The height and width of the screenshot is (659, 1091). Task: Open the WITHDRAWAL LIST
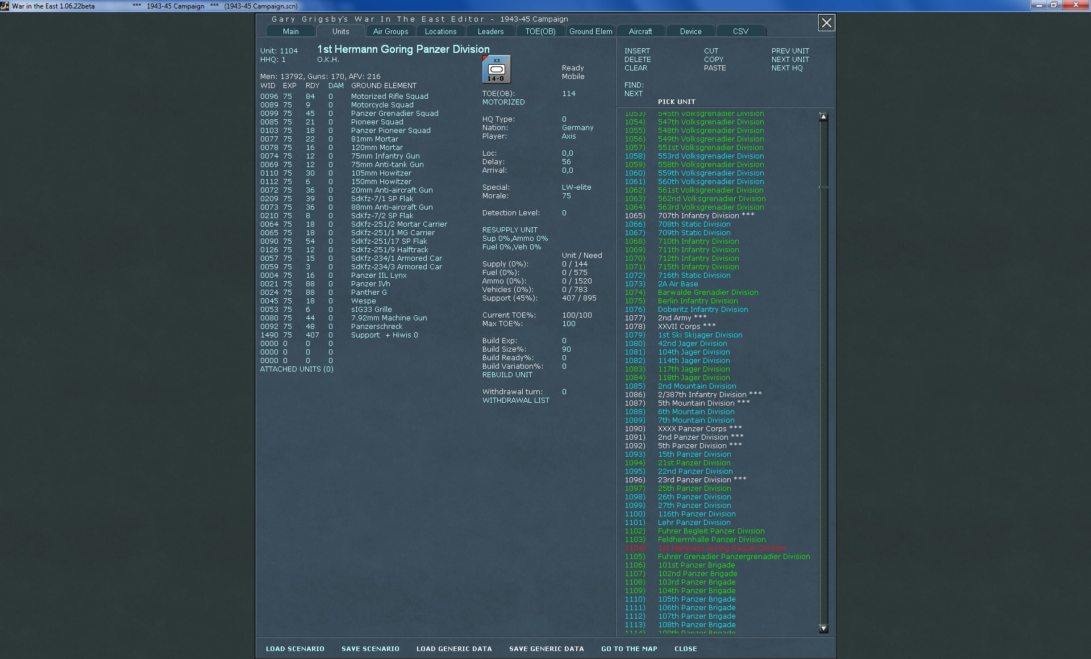coord(515,401)
